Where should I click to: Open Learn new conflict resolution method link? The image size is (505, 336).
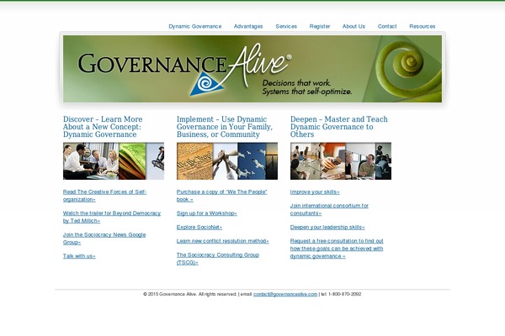point(222,241)
